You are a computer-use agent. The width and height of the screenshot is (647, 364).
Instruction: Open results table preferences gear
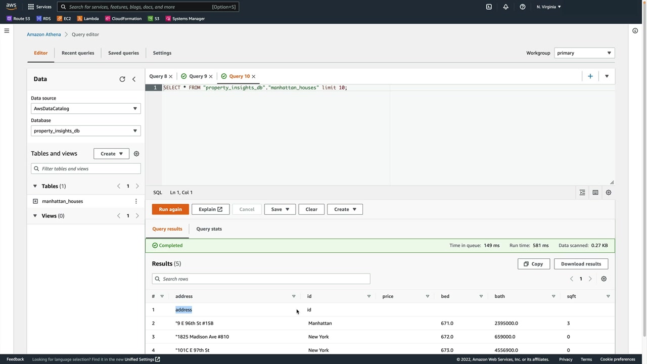pyautogui.click(x=604, y=279)
